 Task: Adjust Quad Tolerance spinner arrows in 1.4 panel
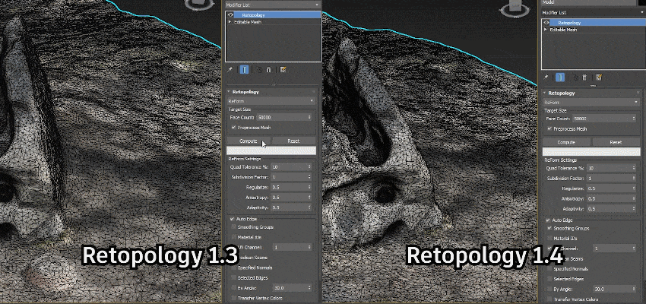(635, 168)
